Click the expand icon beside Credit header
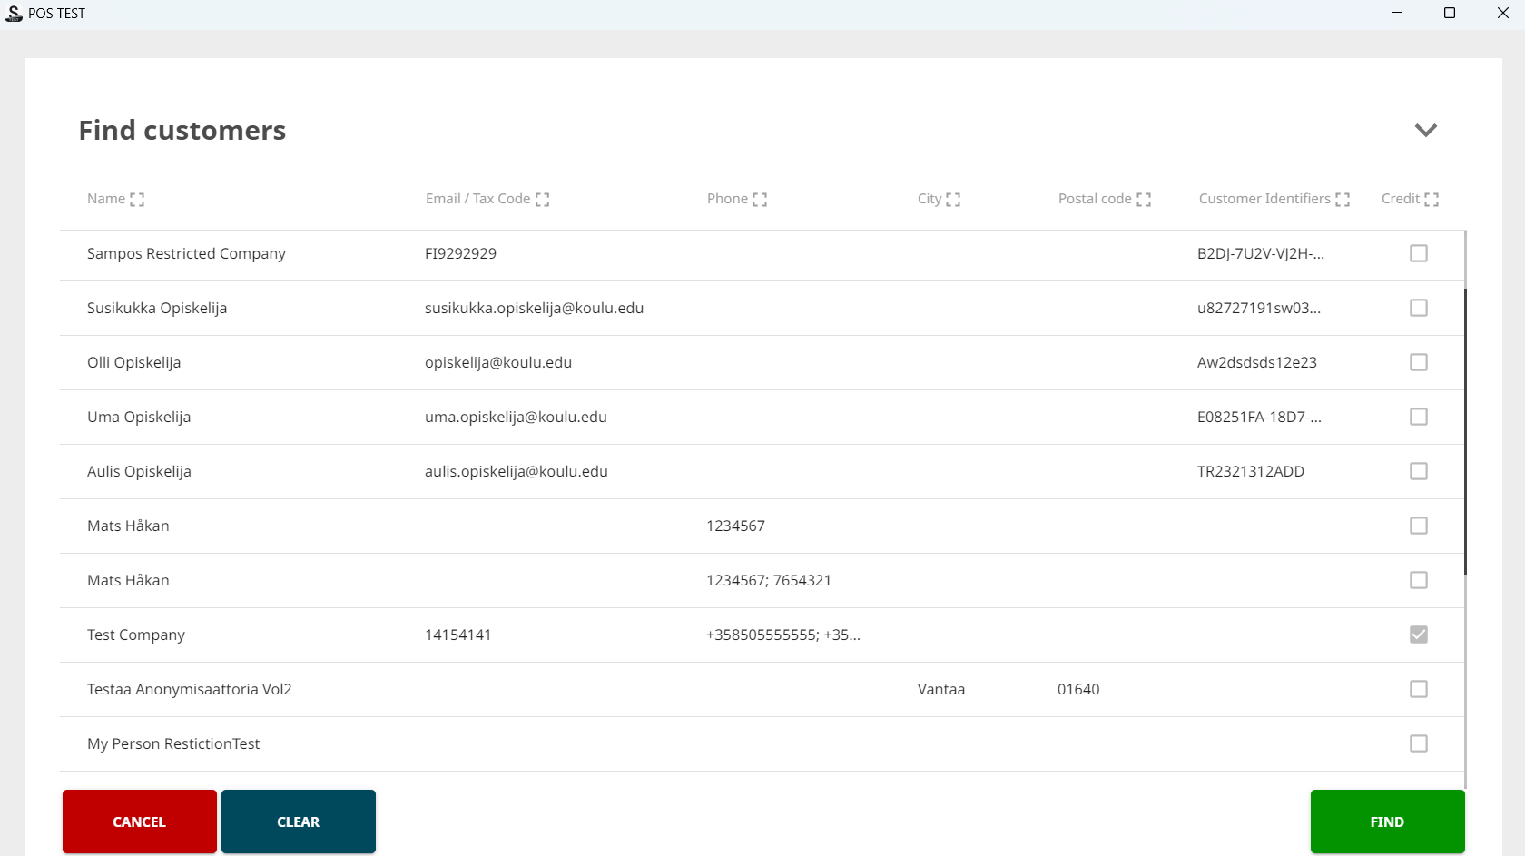1525x856 pixels. coord(1432,200)
